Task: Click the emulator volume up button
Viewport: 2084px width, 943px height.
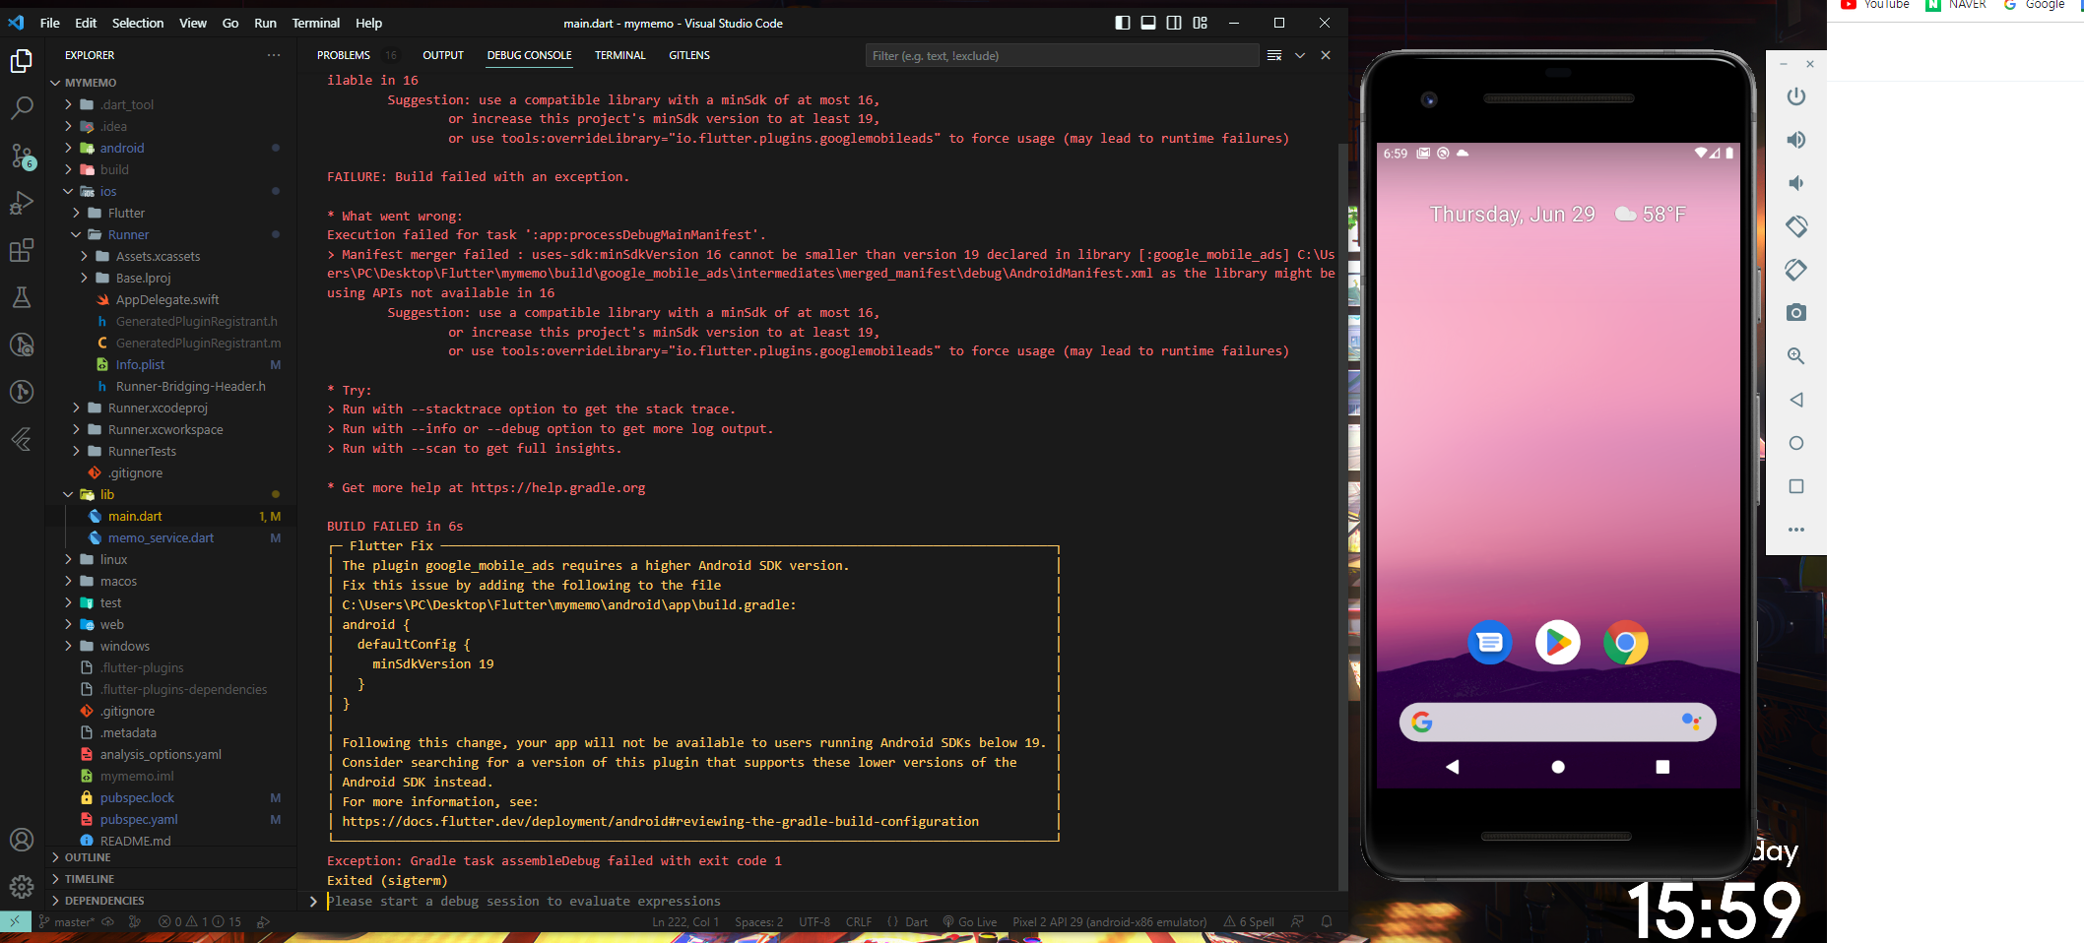Action: (1796, 140)
